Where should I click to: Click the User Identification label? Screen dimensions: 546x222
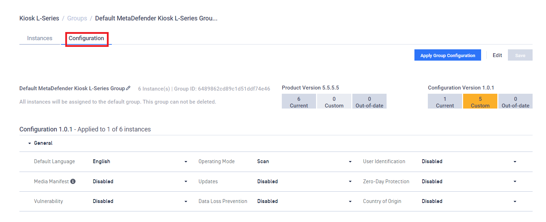(384, 161)
